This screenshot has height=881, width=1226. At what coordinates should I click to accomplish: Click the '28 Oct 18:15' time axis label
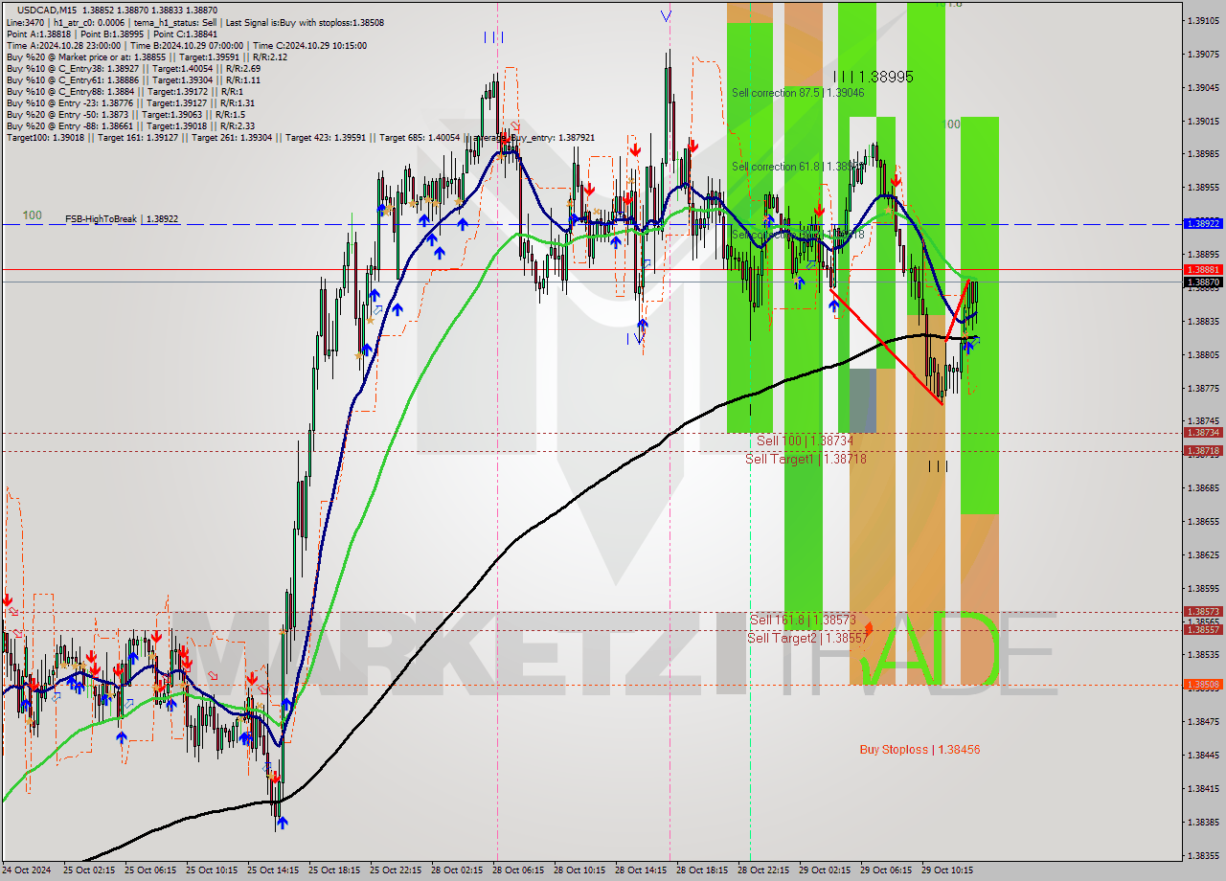[701, 870]
